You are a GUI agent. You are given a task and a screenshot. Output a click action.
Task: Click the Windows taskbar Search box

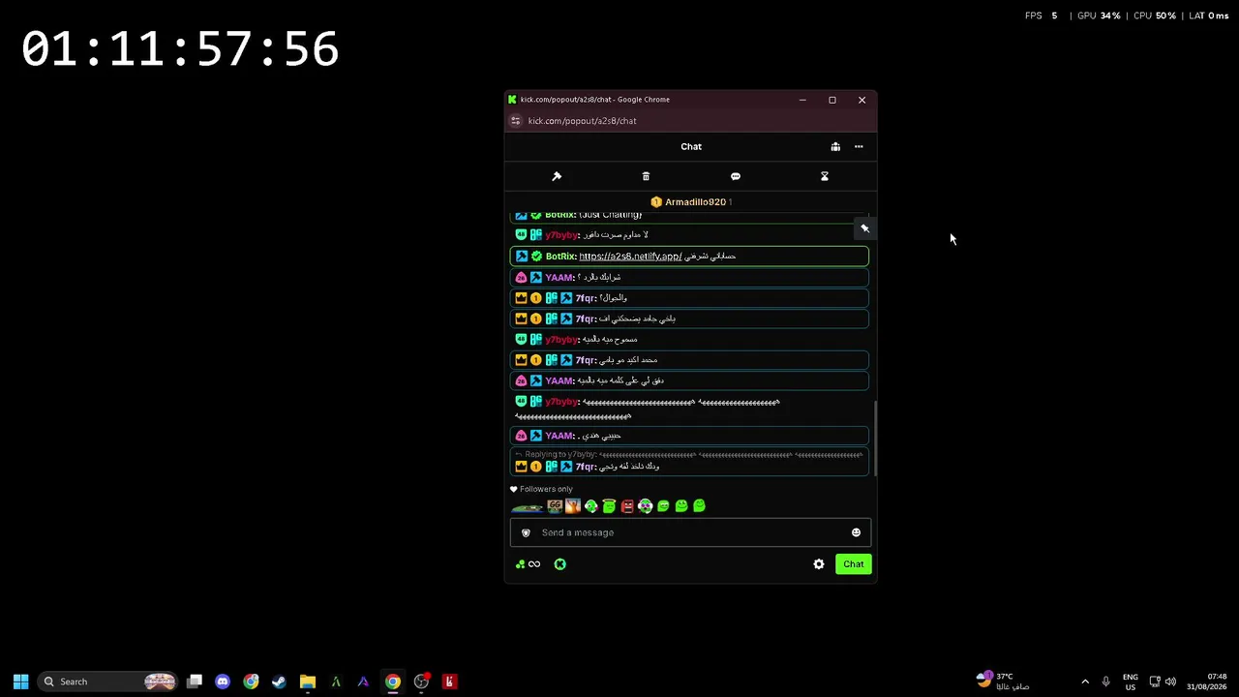107,682
